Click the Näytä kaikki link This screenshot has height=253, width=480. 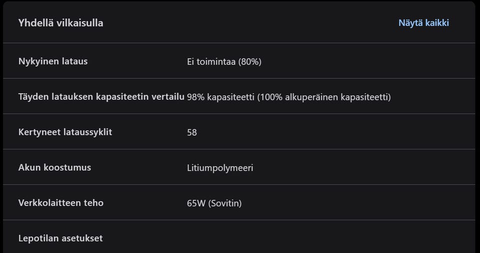pyautogui.click(x=423, y=23)
